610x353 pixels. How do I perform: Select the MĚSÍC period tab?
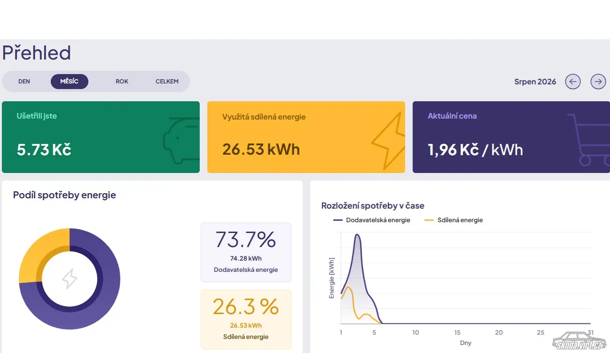click(70, 82)
